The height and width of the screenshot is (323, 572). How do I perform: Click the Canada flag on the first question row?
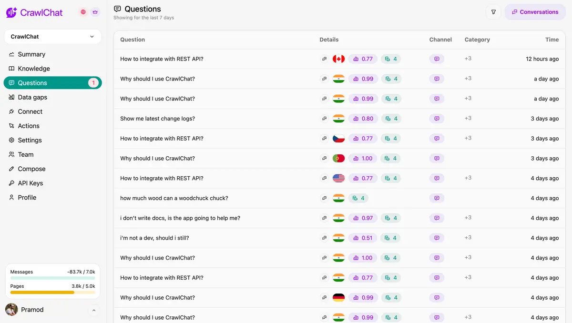click(x=338, y=59)
